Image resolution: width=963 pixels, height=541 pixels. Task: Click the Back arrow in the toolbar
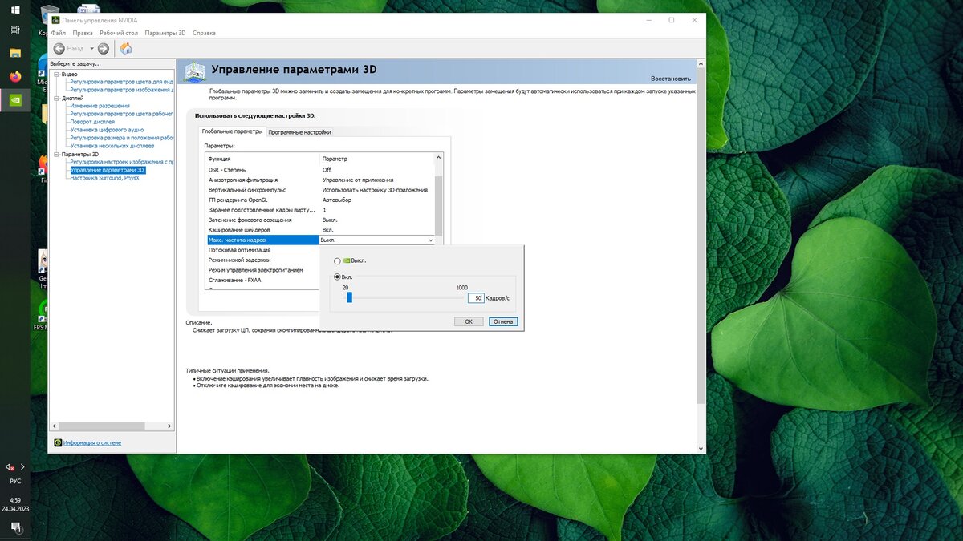coord(59,49)
